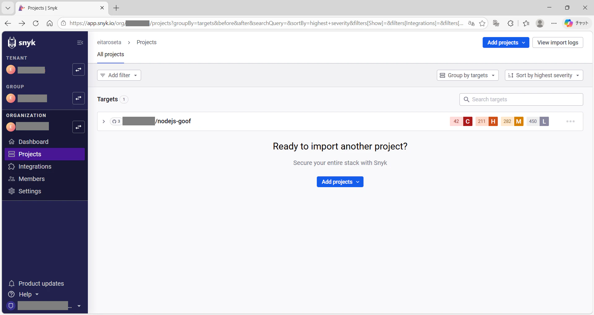594x315 pixels.
Task: Open the Members page
Action: [45, 179]
